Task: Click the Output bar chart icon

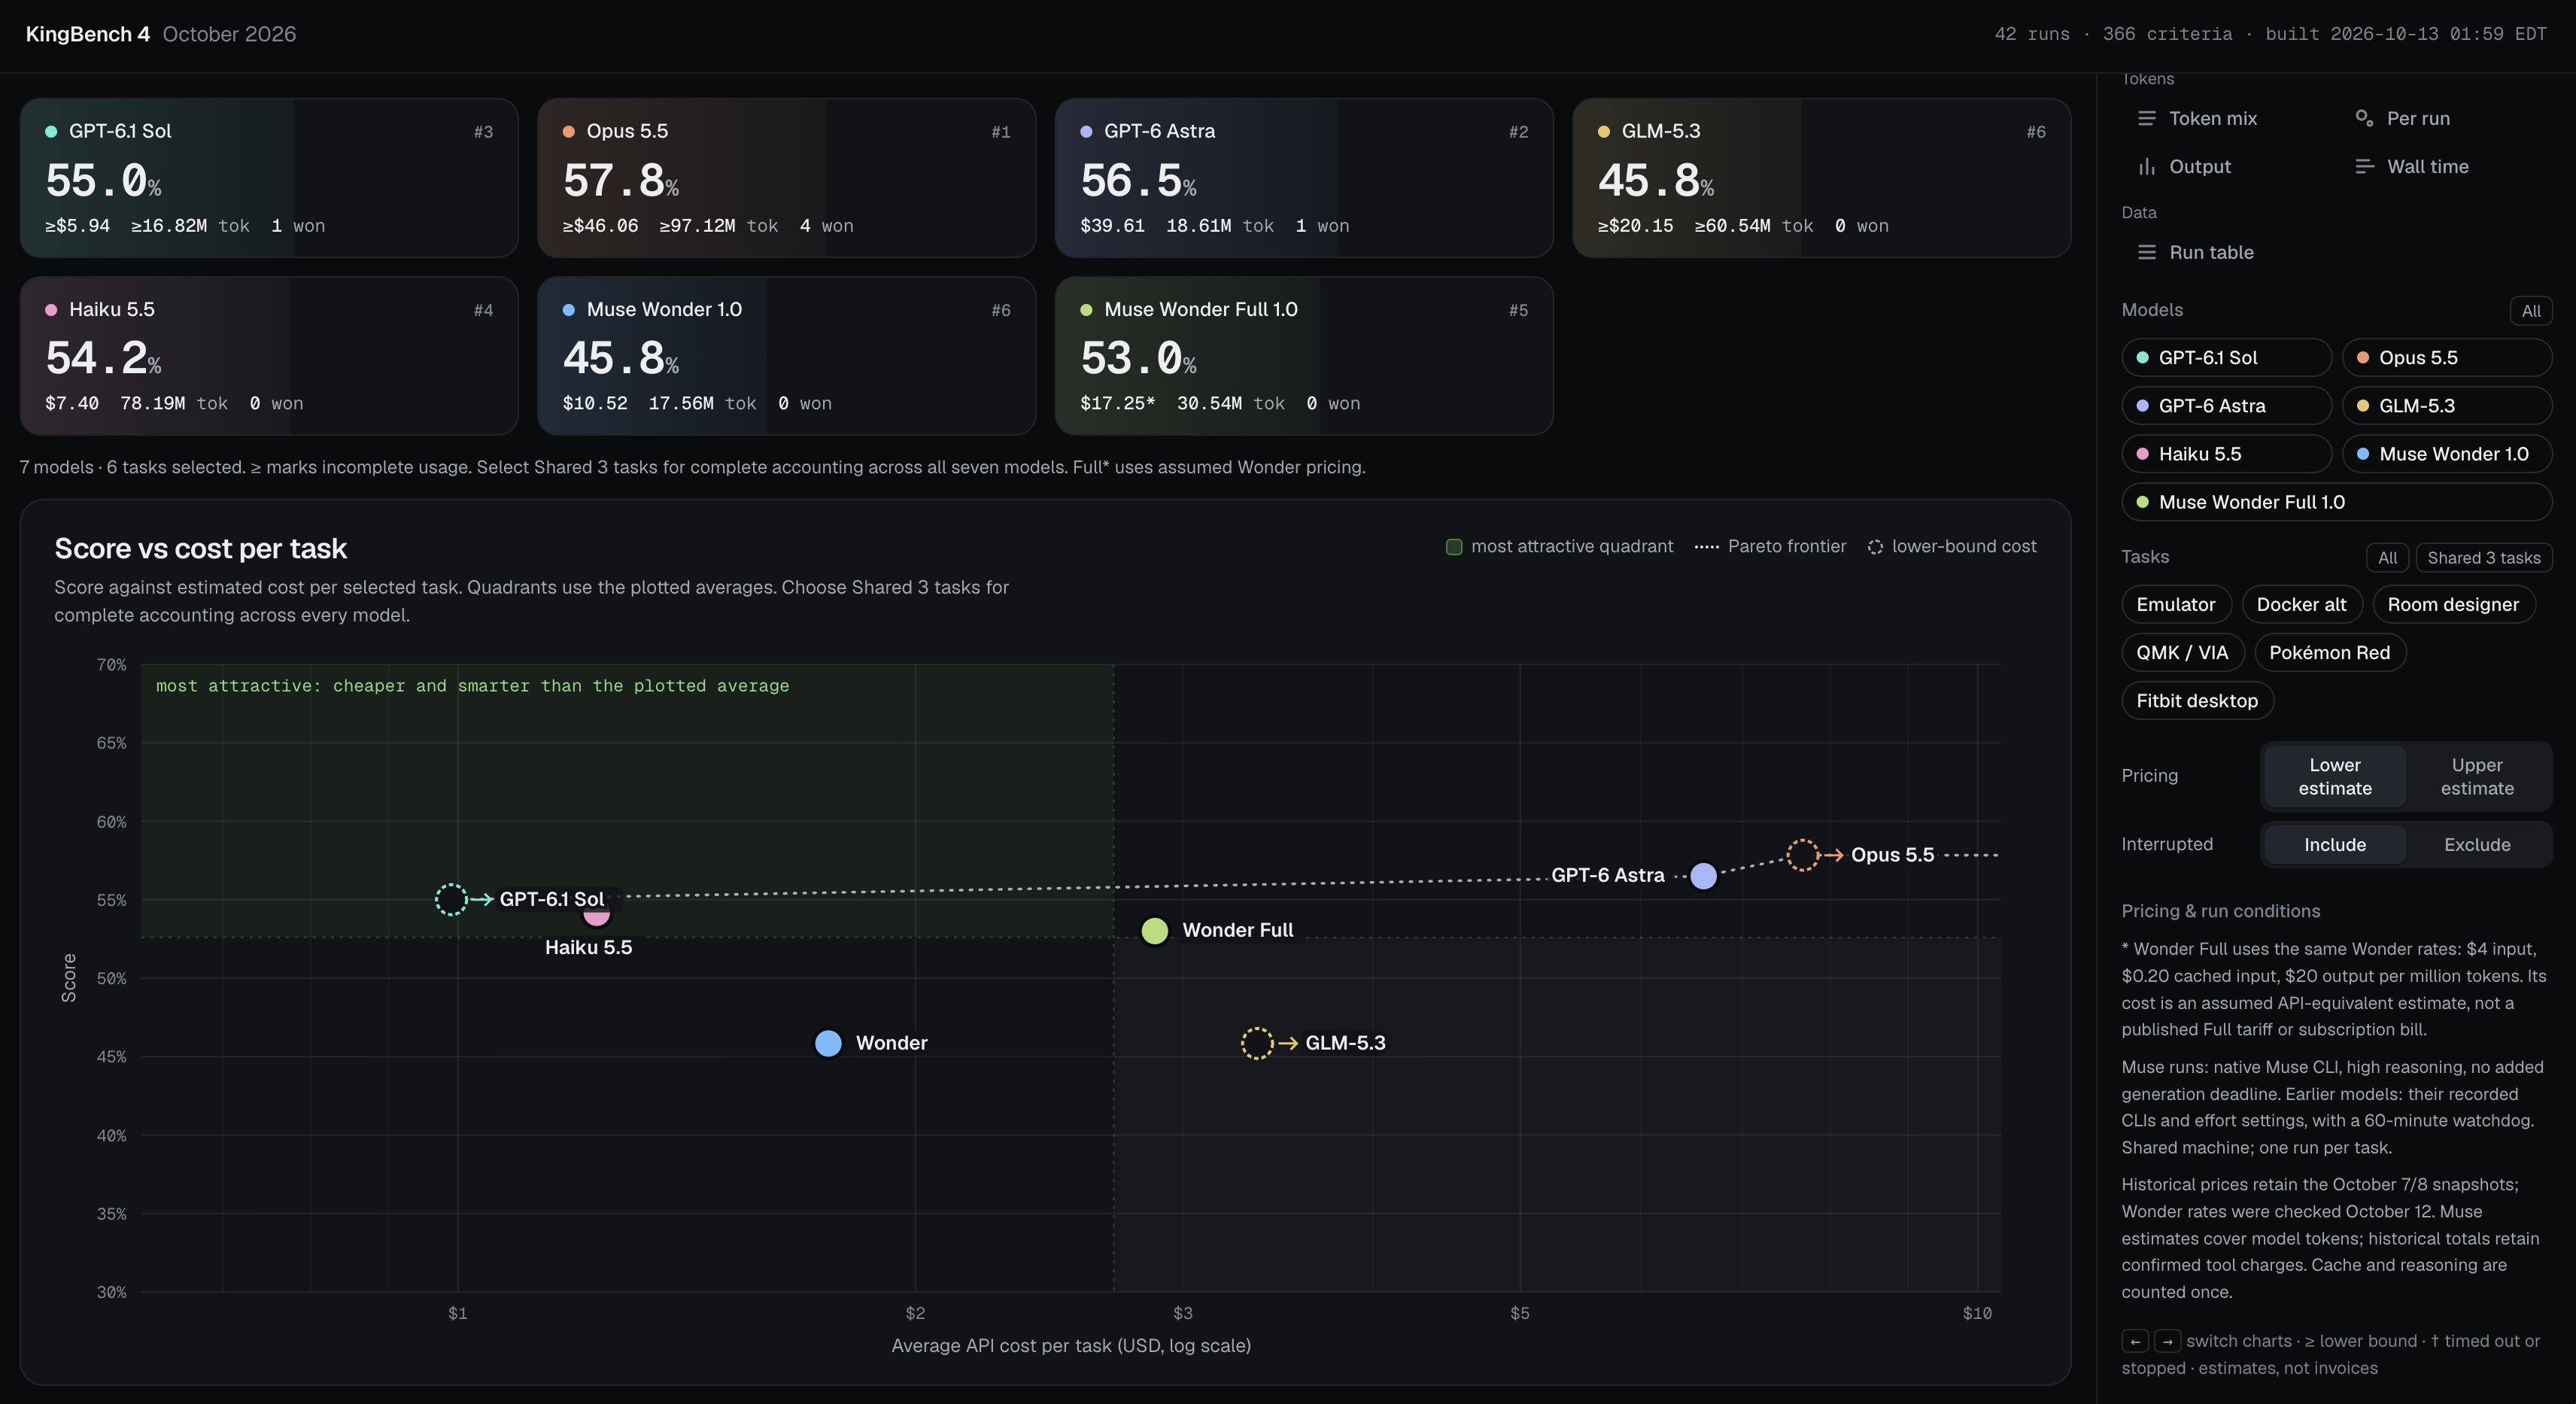Action: pyautogui.click(x=2146, y=166)
